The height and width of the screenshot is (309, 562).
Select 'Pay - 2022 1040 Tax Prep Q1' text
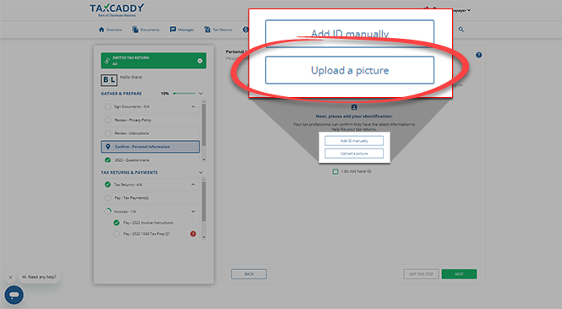point(146,234)
